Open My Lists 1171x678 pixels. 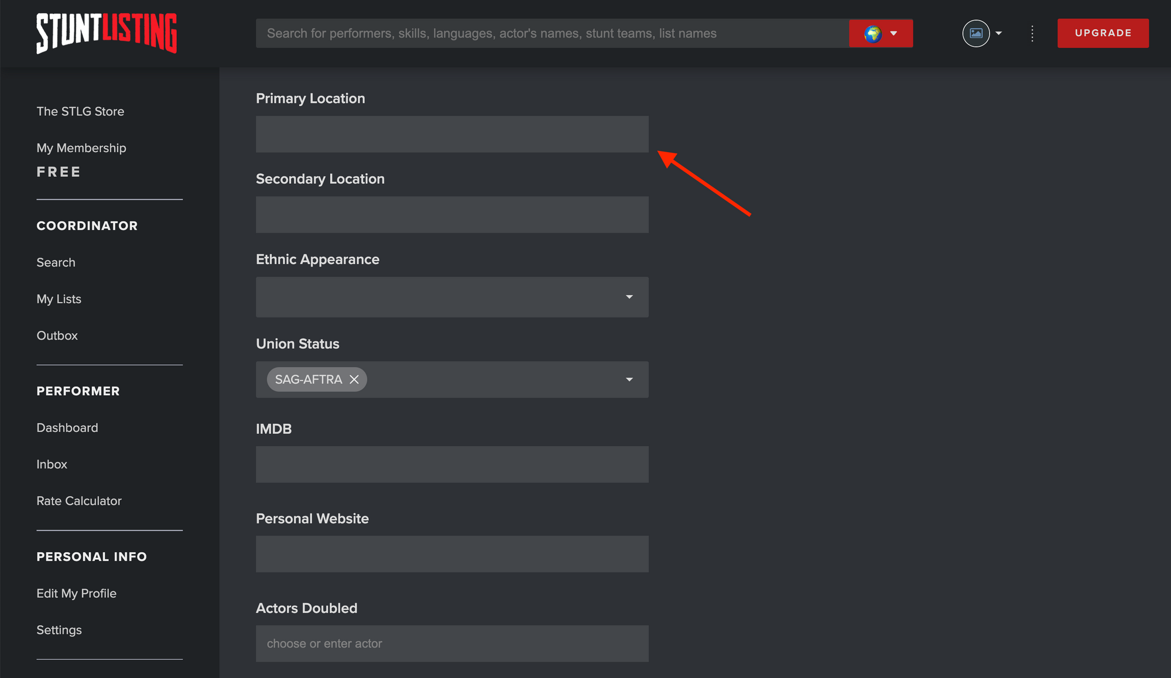pos(59,299)
